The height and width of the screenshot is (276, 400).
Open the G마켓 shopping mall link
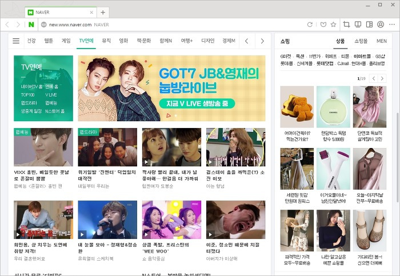[x=286, y=56]
